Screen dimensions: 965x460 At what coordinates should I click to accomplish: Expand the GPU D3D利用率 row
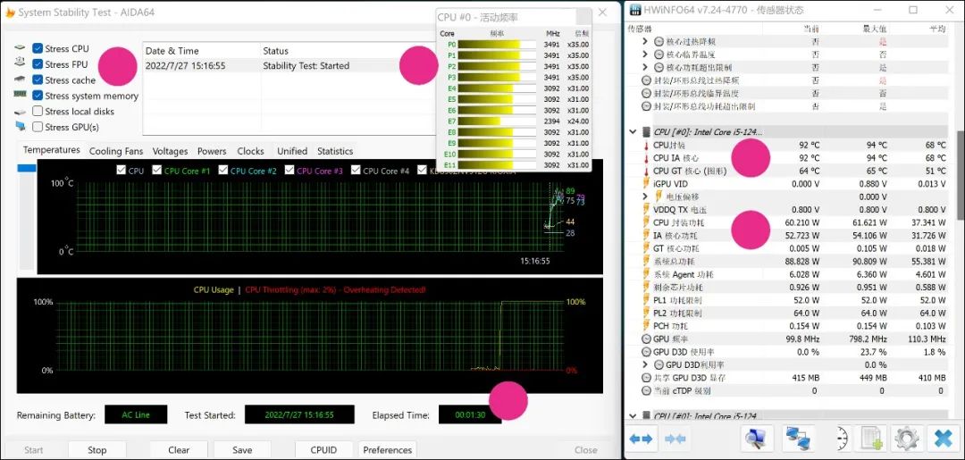[x=645, y=364]
